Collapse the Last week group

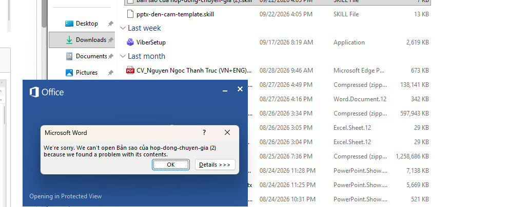[x=123, y=28]
